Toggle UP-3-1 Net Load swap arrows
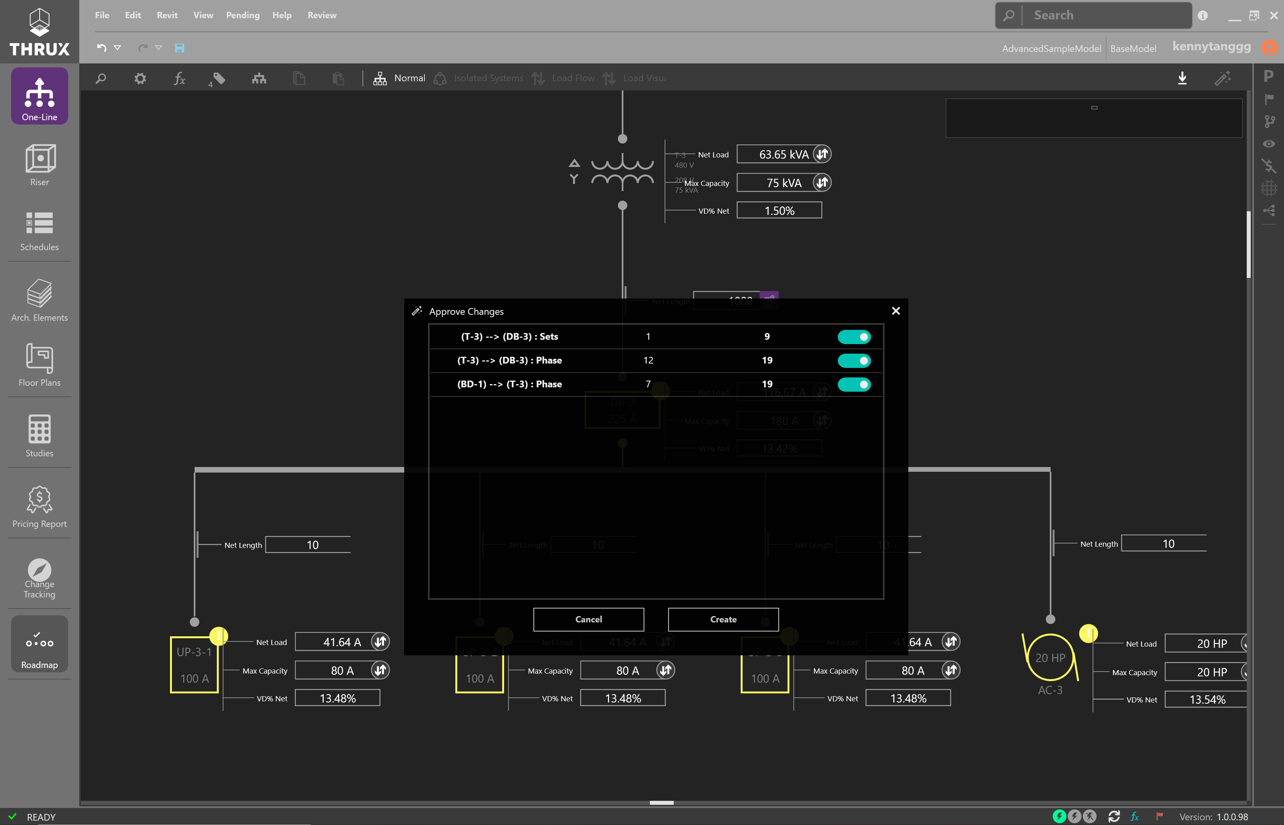 [380, 642]
